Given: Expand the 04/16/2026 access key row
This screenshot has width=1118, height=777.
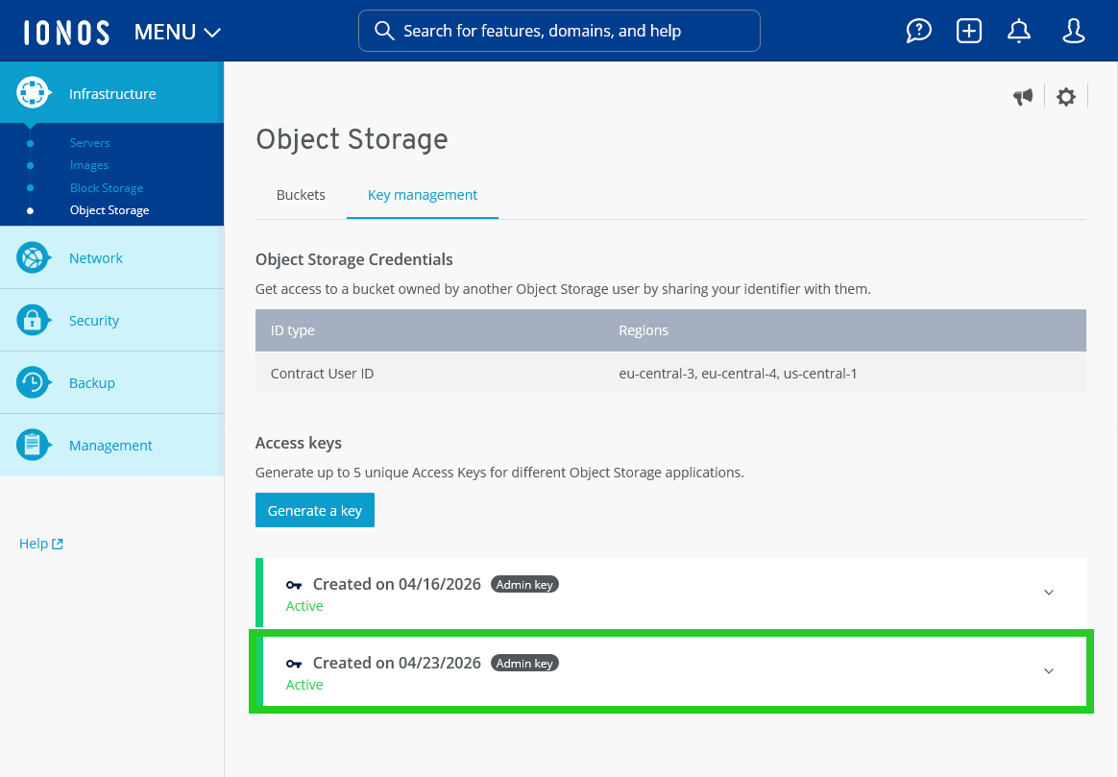Looking at the screenshot, I should point(1049,593).
